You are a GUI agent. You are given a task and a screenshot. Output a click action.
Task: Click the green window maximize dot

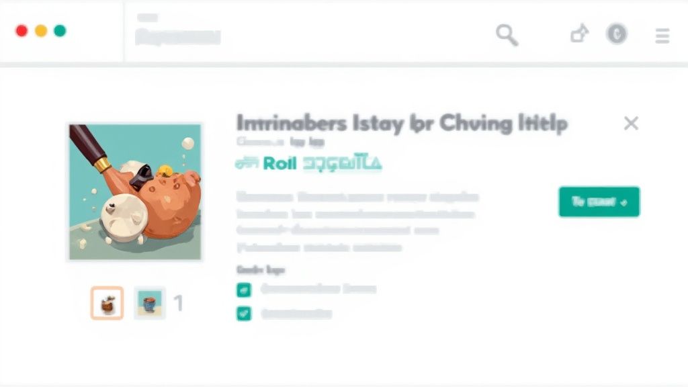[x=60, y=31]
